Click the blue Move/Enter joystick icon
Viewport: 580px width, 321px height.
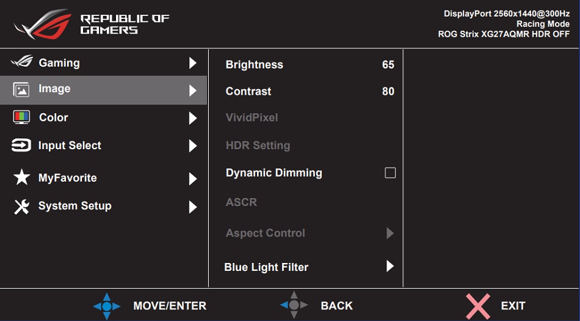point(107,306)
